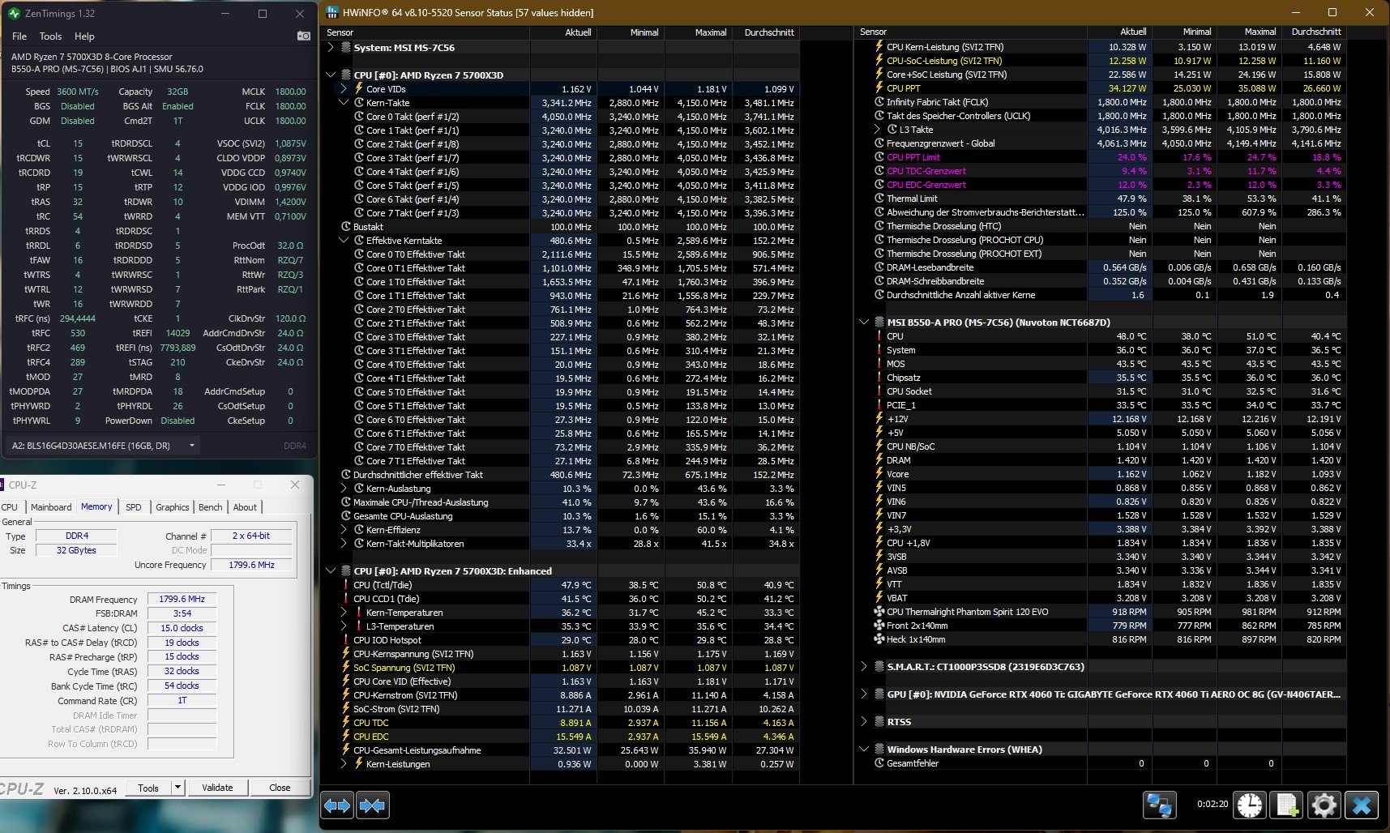1390x833 pixels.
Task: Open the File menu in ZenTimings
Action: pyautogui.click(x=19, y=36)
